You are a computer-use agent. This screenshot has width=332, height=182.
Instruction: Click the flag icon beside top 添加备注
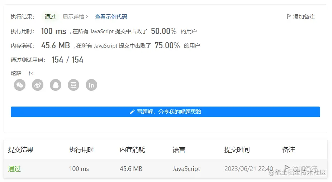tap(289, 16)
